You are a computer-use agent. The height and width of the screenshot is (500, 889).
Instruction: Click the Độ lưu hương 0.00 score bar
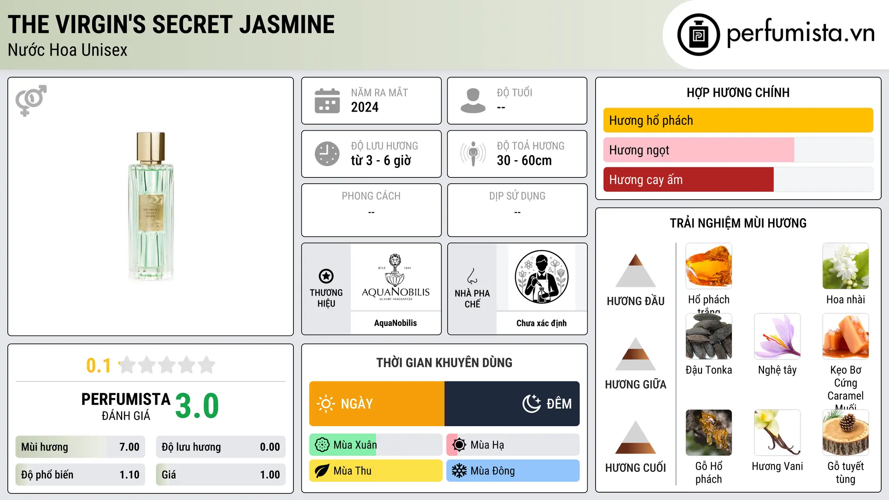click(221, 447)
